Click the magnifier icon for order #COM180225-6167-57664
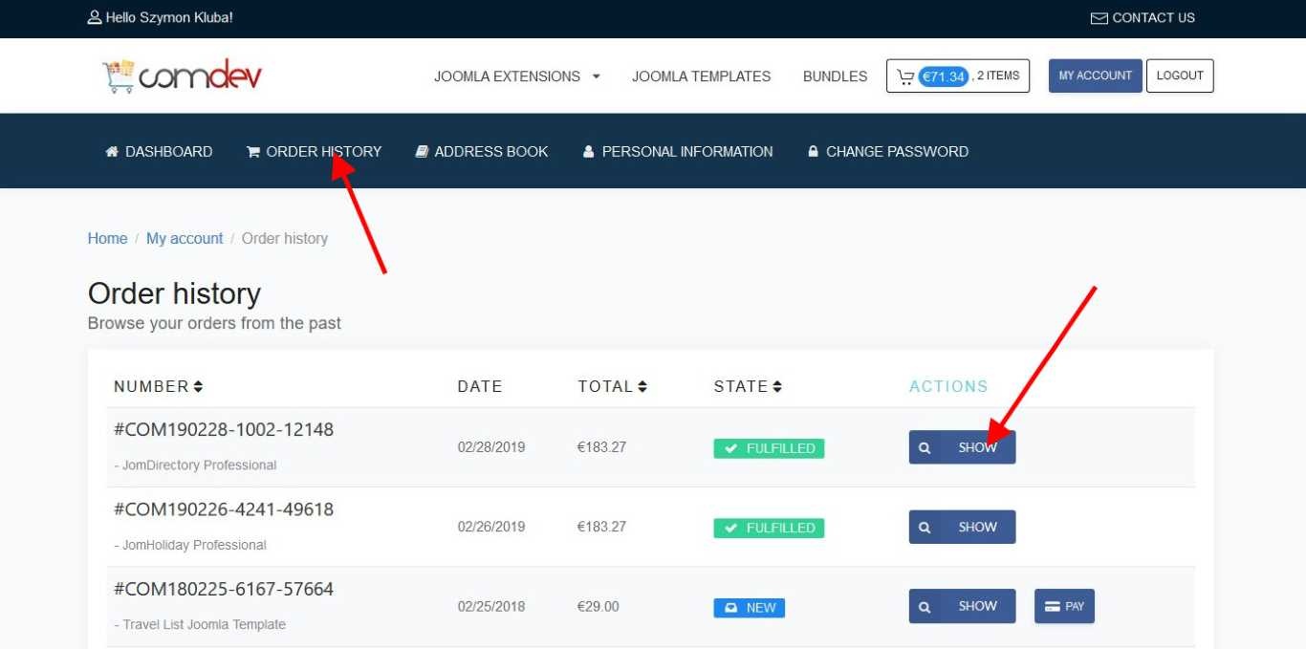 (x=925, y=606)
